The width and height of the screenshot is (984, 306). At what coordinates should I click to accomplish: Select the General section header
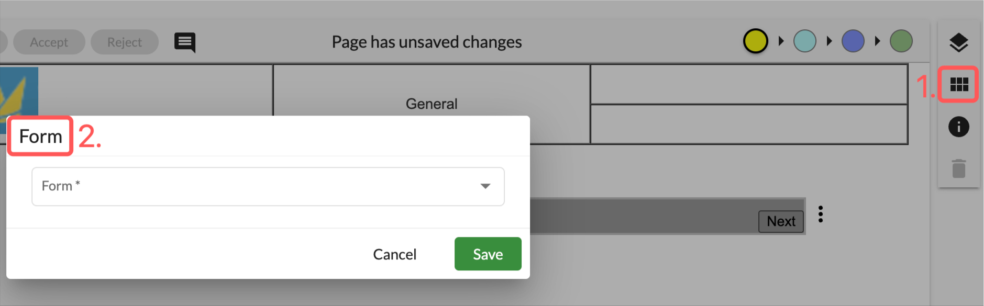click(431, 103)
